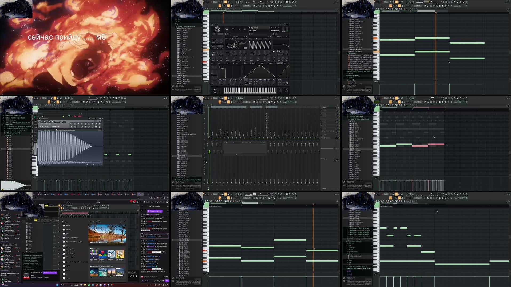Open Serum OSC waveform tab icon
Image resolution: width=511 pixels, height=287 pixels.
tap(227, 29)
